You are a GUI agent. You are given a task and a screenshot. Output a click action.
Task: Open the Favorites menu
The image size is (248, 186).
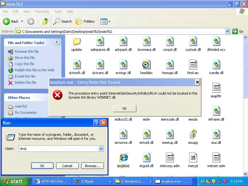tap(42, 11)
